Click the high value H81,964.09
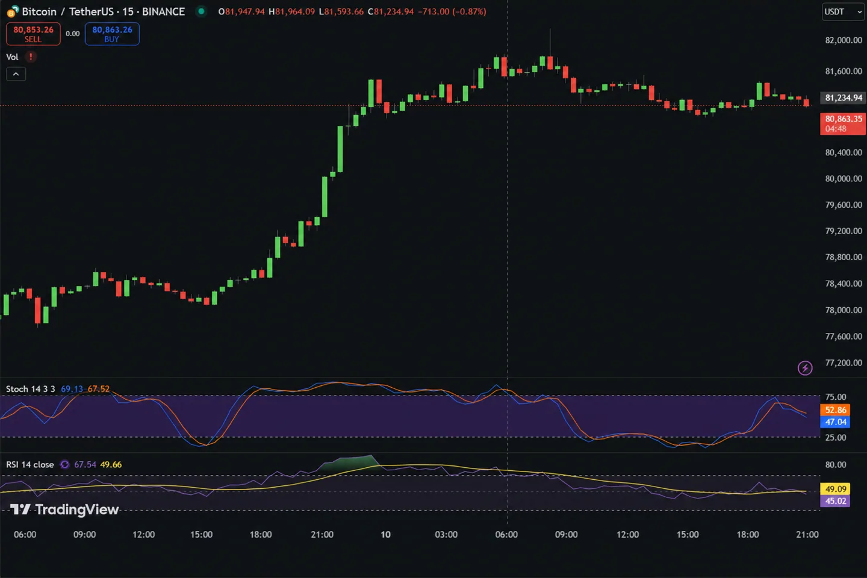 (291, 11)
